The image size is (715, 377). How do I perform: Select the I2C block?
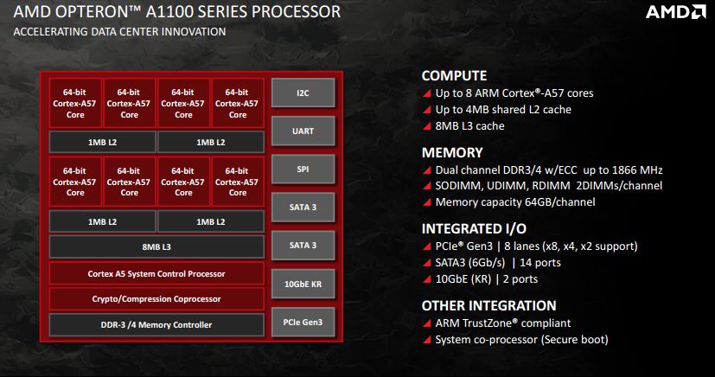(303, 93)
